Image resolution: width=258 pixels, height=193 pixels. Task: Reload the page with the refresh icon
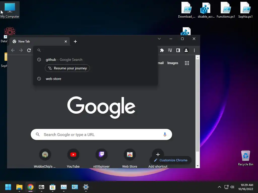pos(29,50)
